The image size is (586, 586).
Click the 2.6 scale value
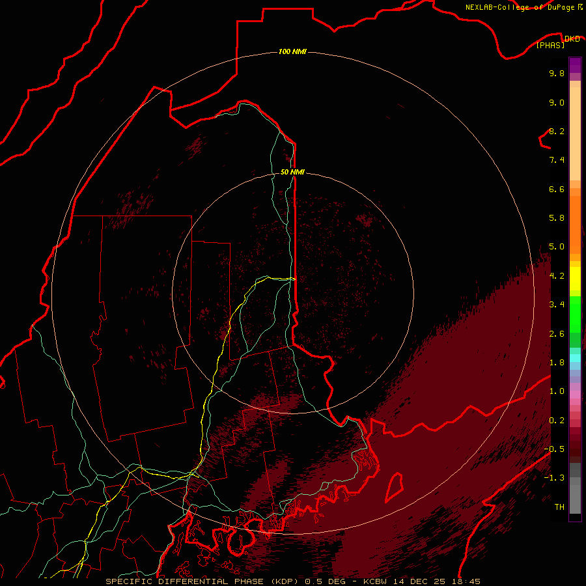557,334
